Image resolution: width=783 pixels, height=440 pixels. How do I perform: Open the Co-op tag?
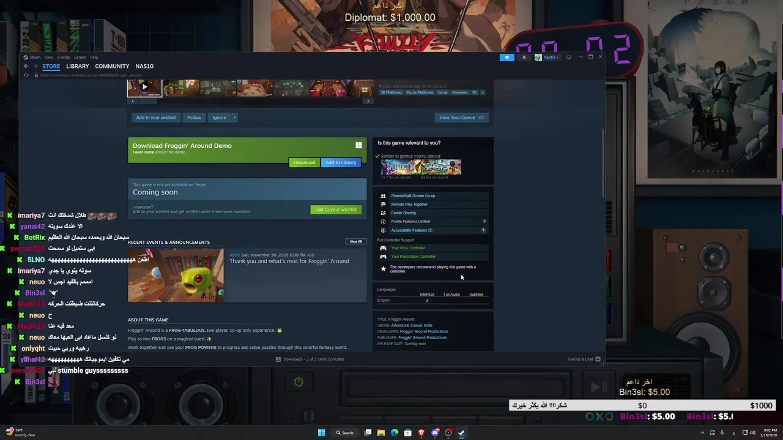pos(443,92)
